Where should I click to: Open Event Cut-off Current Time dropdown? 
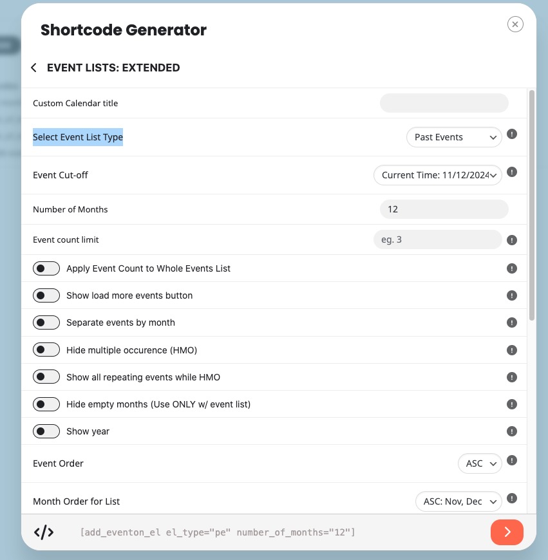tap(438, 175)
